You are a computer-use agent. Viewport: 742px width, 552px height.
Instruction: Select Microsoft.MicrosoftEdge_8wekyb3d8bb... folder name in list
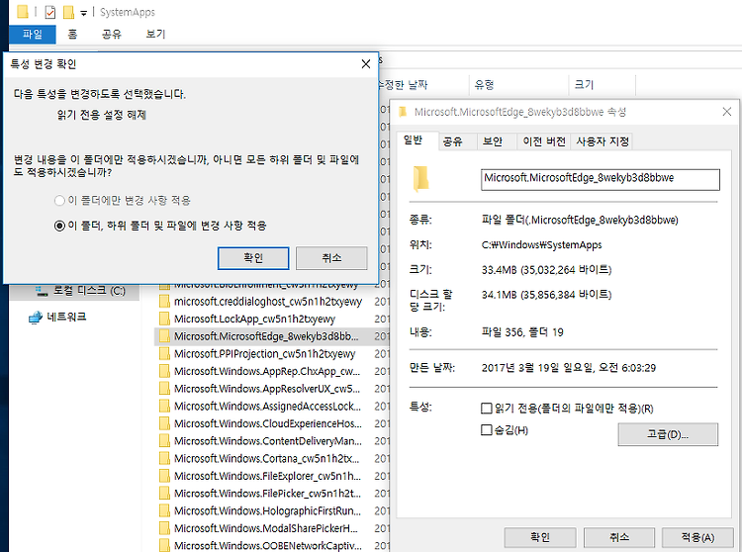266,336
